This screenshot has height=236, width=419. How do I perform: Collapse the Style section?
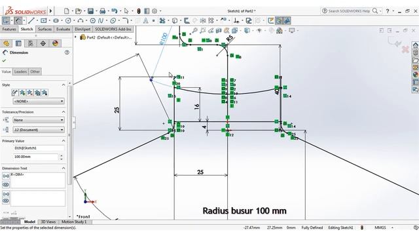64,85
